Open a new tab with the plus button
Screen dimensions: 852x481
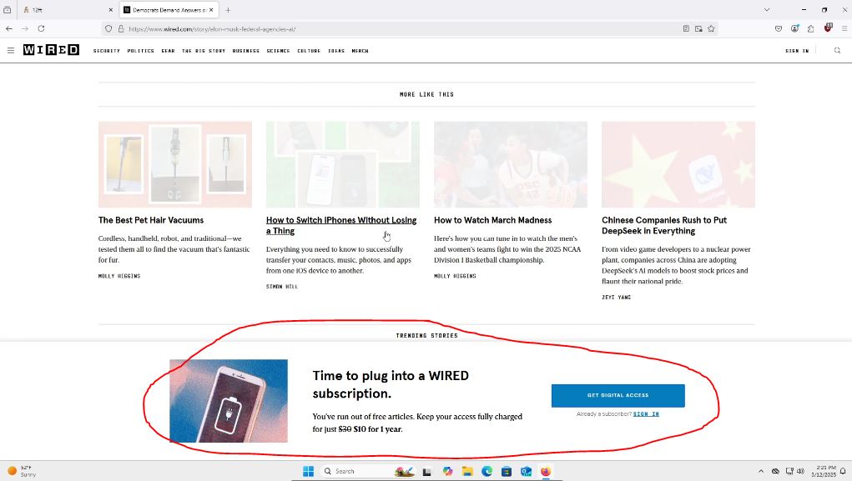point(228,10)
